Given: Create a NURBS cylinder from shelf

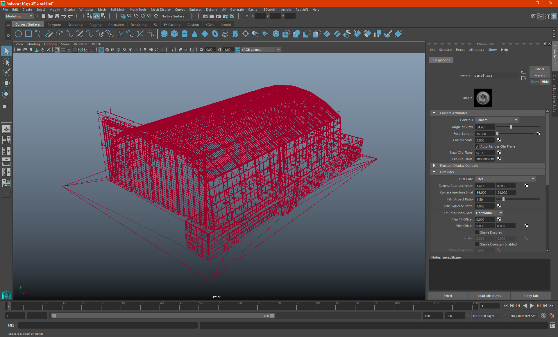Looking at the screenshot, I should click(x=185, y=34).
